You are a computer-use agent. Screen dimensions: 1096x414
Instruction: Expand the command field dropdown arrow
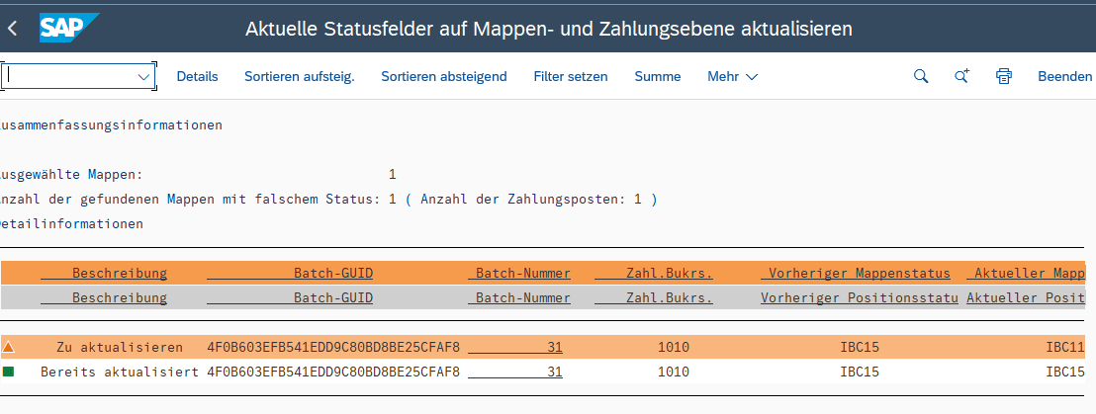click(x=143, y=76)
